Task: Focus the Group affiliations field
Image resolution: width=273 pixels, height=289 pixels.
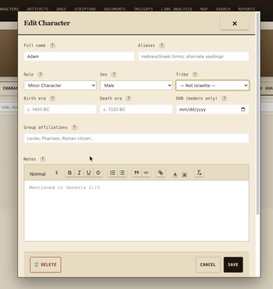Action: (136, 138)
